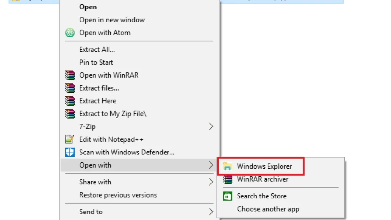Click the WinRAR icon next to Extract Here
391x220 pixels.
[x=70, y=101]
